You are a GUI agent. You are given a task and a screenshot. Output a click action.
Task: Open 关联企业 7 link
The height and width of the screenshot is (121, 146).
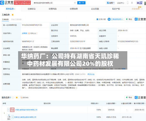click(33, 33)
